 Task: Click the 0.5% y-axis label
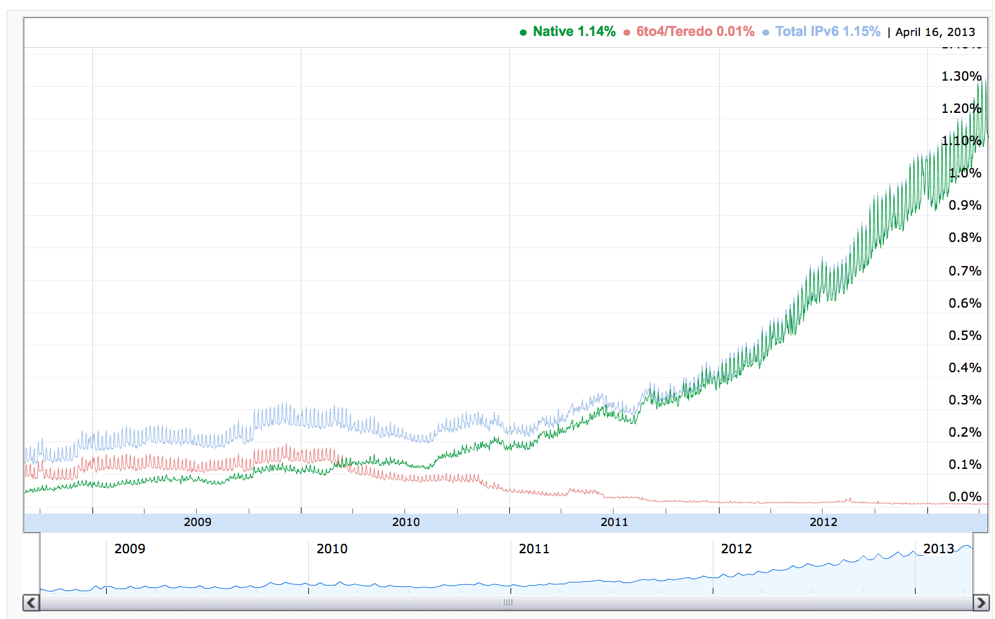pos(965,336)
